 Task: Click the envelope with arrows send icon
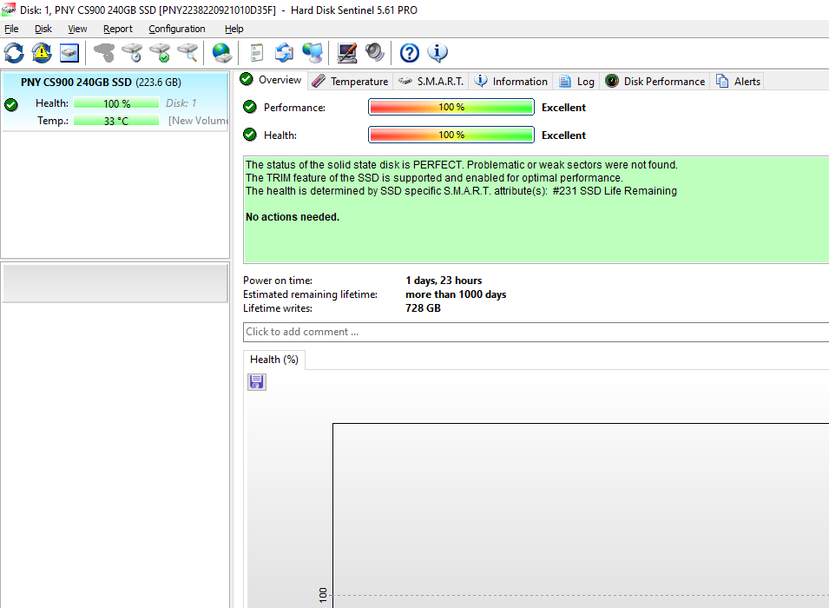[284, 53]
